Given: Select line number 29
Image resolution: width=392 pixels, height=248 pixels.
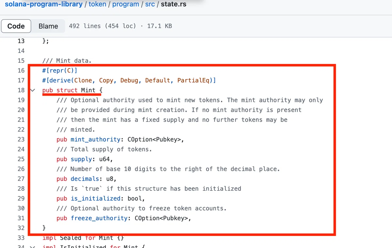Looking at the screenshot, I should tap(21, 198).
